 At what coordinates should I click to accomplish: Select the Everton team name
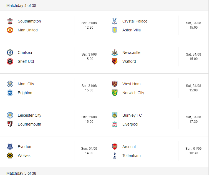click(24, 147)
